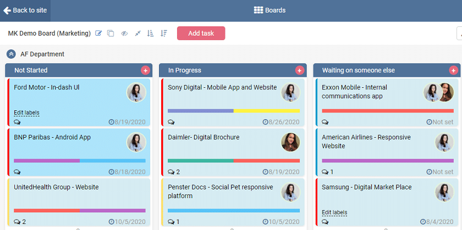Collapse the AF Department swimlane

tap(11, 54)
